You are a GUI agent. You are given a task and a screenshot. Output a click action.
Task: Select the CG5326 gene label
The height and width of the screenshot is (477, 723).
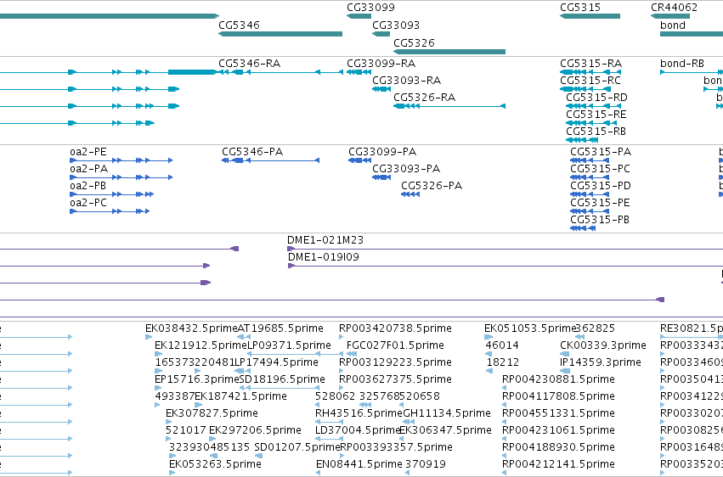point(414,43)
